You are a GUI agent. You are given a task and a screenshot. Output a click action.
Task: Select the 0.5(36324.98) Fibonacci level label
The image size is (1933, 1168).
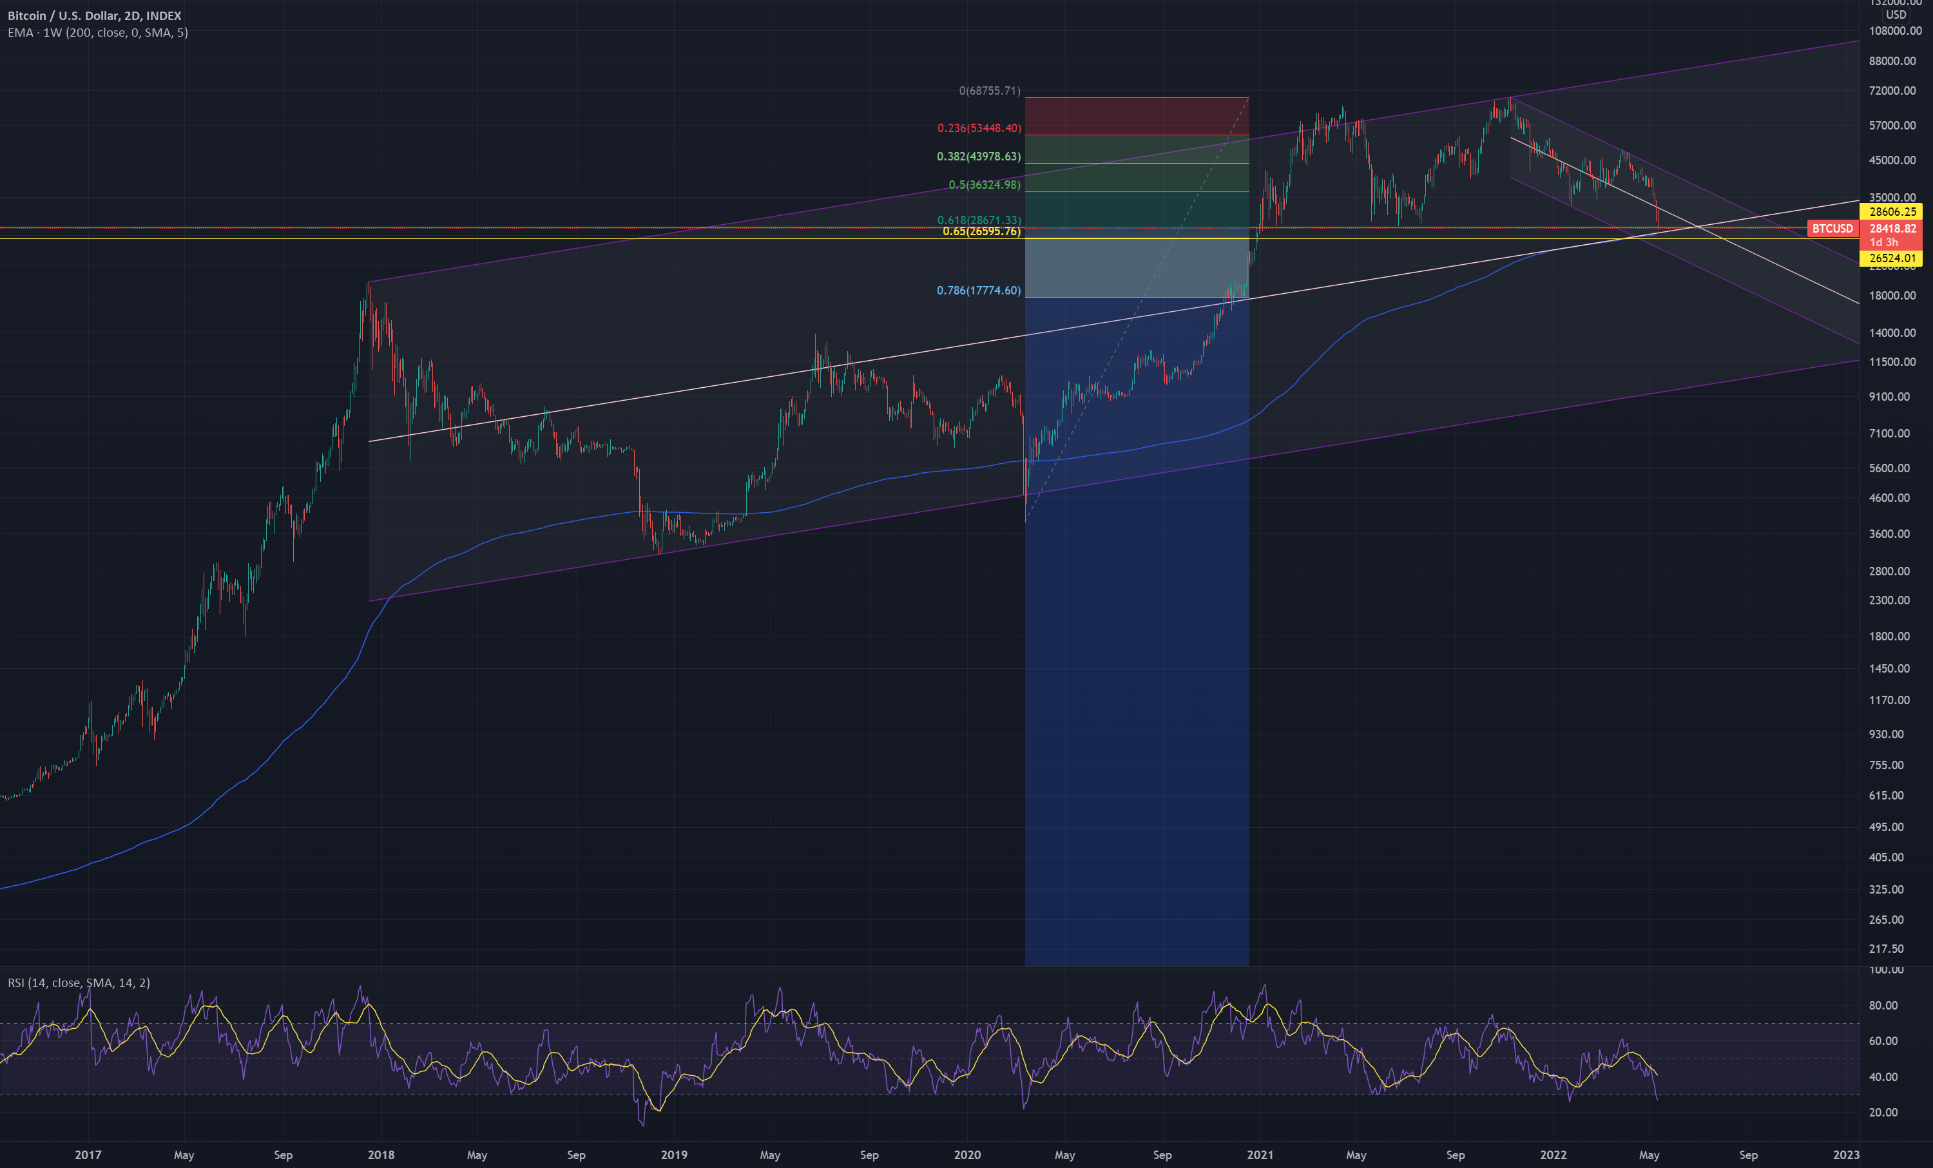(981, 184)
